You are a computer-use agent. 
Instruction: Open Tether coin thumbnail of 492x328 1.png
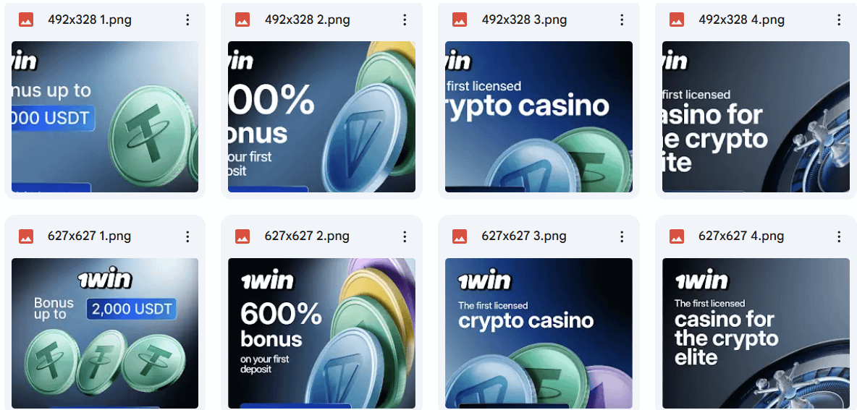[x=105, y=117]
